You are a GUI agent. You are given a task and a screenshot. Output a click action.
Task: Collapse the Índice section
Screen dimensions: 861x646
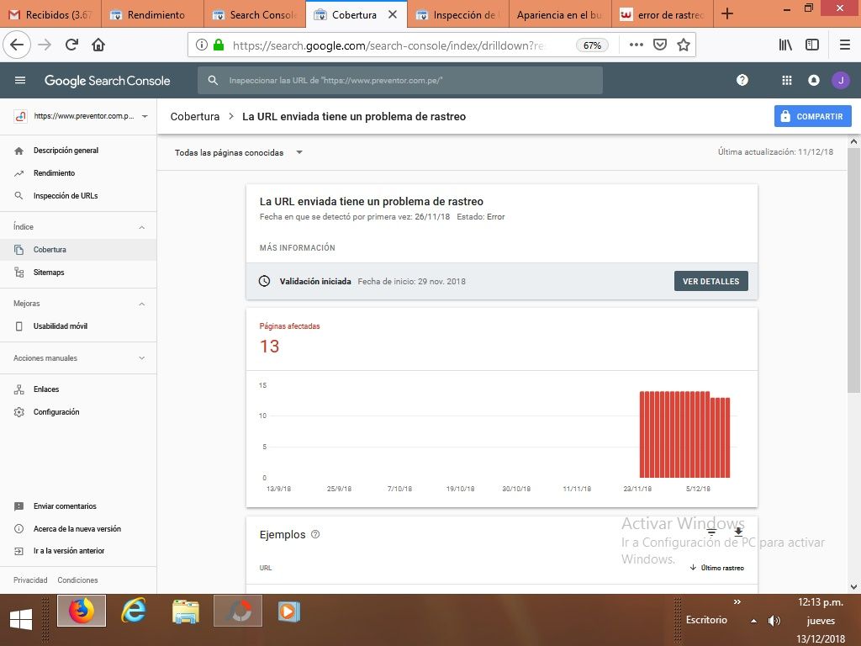(x=141, y=227)
